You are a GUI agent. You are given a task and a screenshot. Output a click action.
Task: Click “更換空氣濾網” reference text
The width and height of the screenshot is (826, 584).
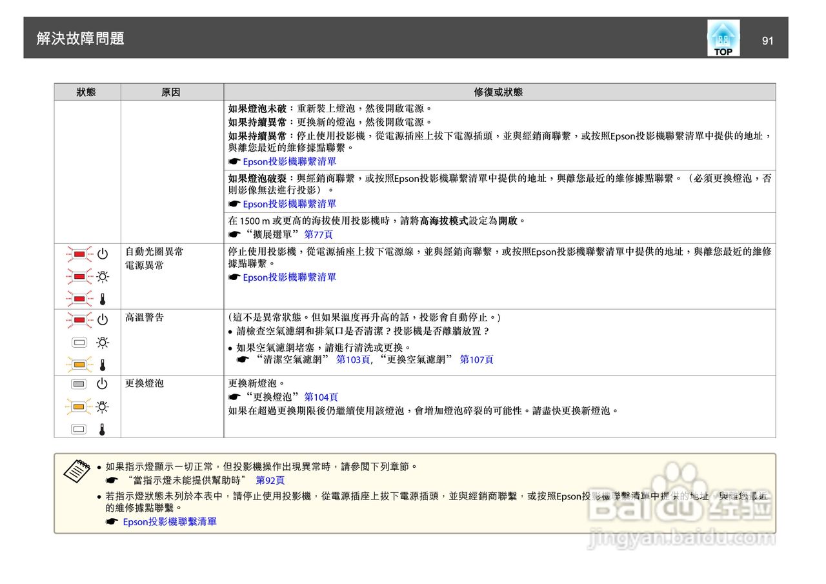point(417,359)
